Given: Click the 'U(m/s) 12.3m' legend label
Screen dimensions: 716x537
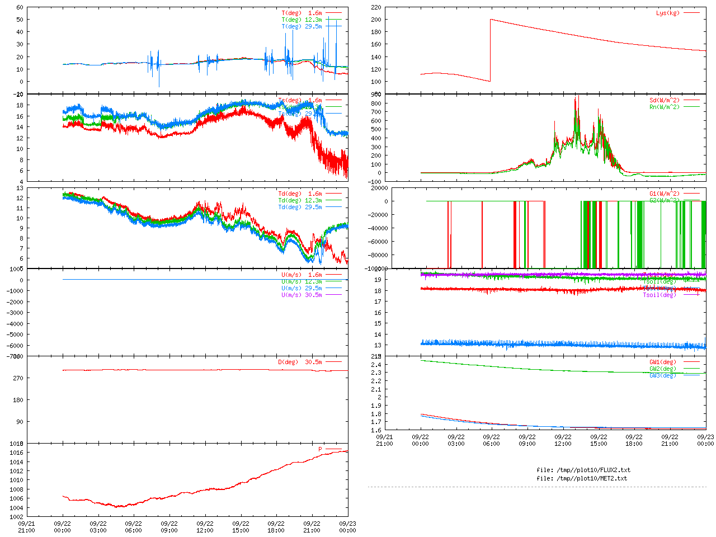Looking at the screenshot, I should coord(302,281).
